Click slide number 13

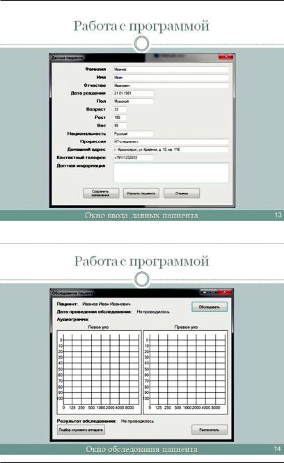[x=278, y=215]
